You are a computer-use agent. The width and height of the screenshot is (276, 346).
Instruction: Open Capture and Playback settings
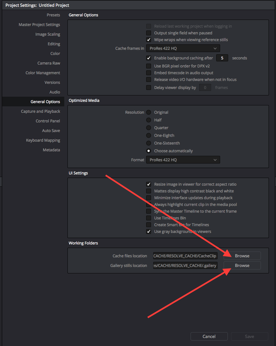(40, 111)
